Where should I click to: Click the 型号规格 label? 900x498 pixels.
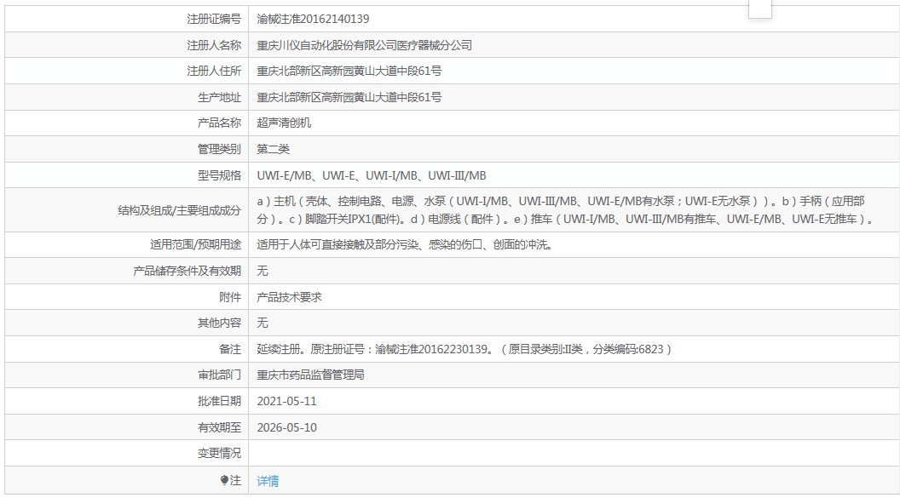point(219,175)
